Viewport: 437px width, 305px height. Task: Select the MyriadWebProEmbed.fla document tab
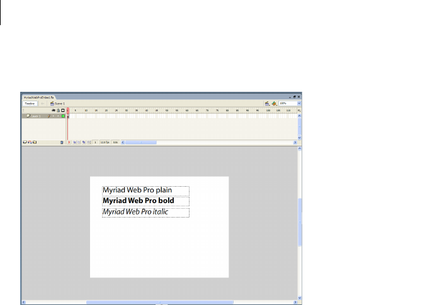pos(39,97)
